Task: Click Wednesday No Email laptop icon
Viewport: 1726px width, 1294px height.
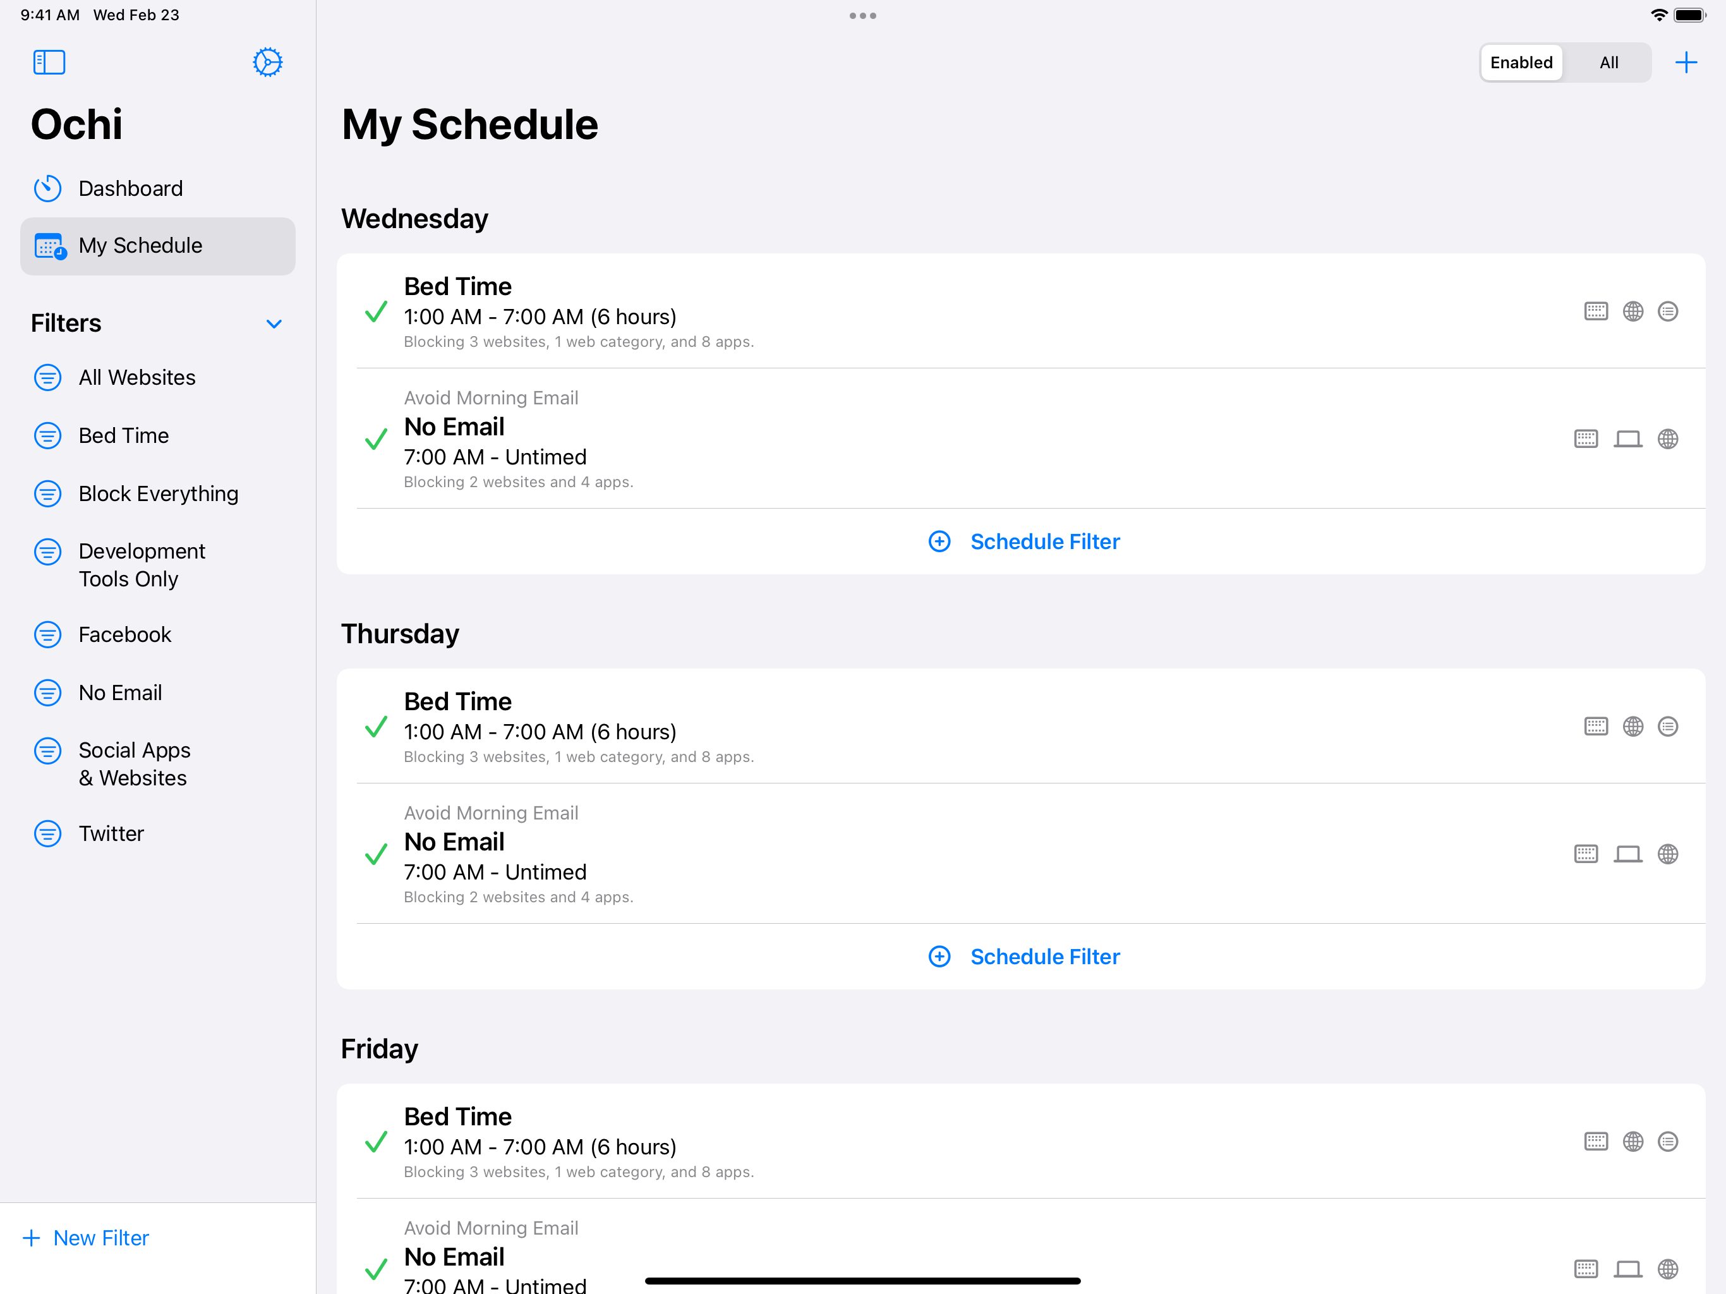Action: [1627, 439]
